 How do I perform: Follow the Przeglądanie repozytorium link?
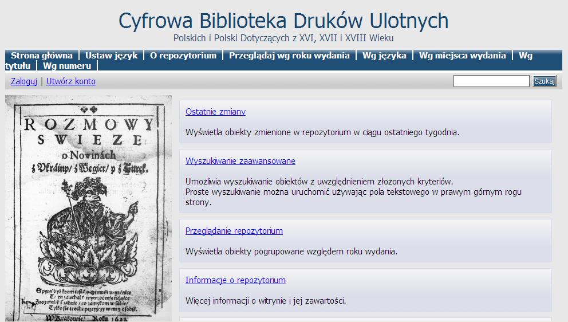click(234, 231)
